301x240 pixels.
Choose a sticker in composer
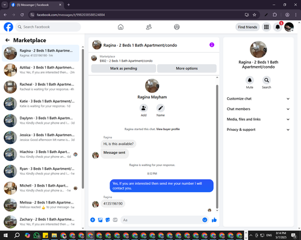[108, 220]
